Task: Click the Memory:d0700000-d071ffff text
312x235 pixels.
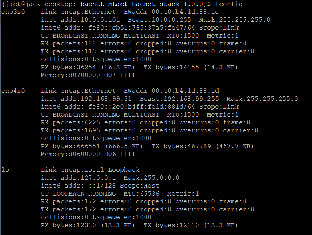Action: point(88,75)
